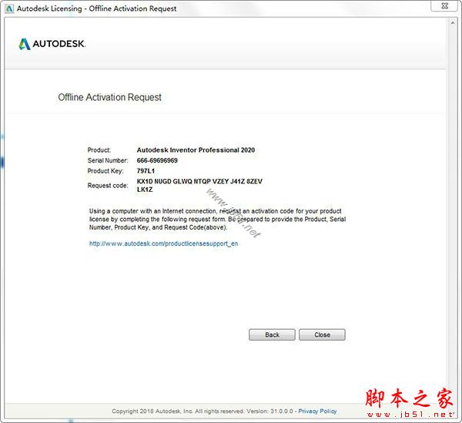Click the Autodesk app icon in title bar
462x423 pixels.
pyautogui.click(x=9, y=8)
